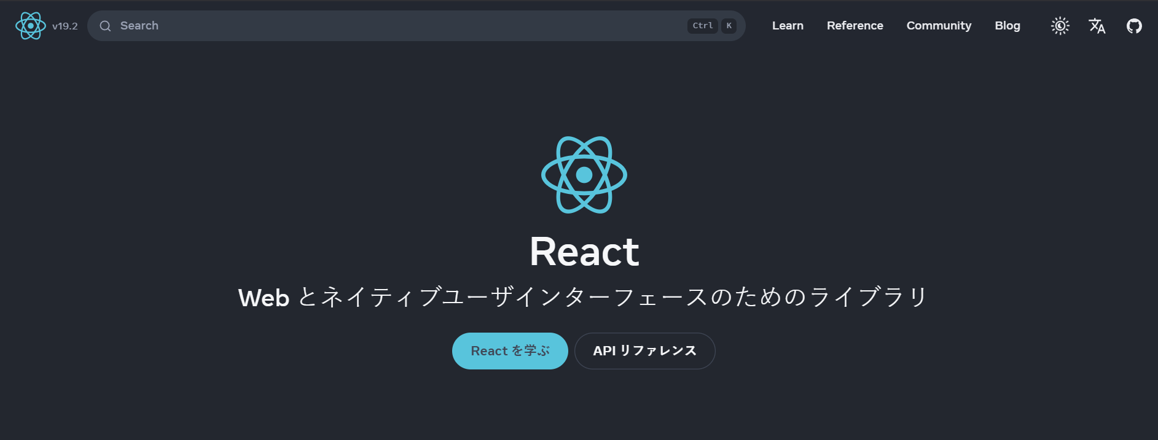Open the Learn menu item
Viewport: 1158px width, 440px height.
[x=788, y=26]
